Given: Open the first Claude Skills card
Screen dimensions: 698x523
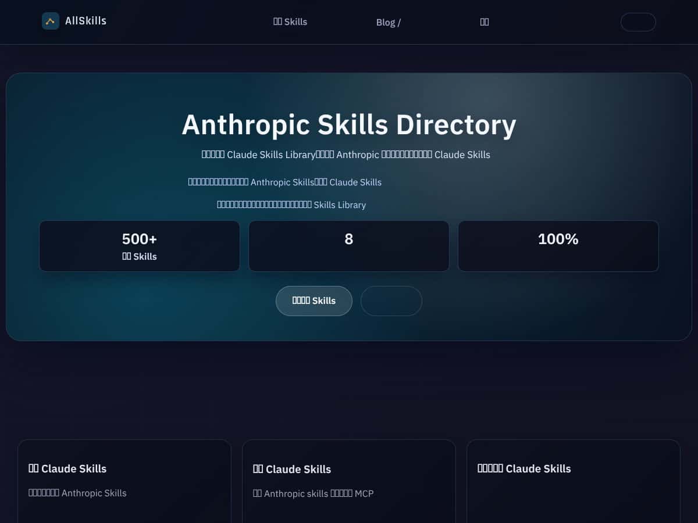Looking at the screenshot, I should pos(124,482).
